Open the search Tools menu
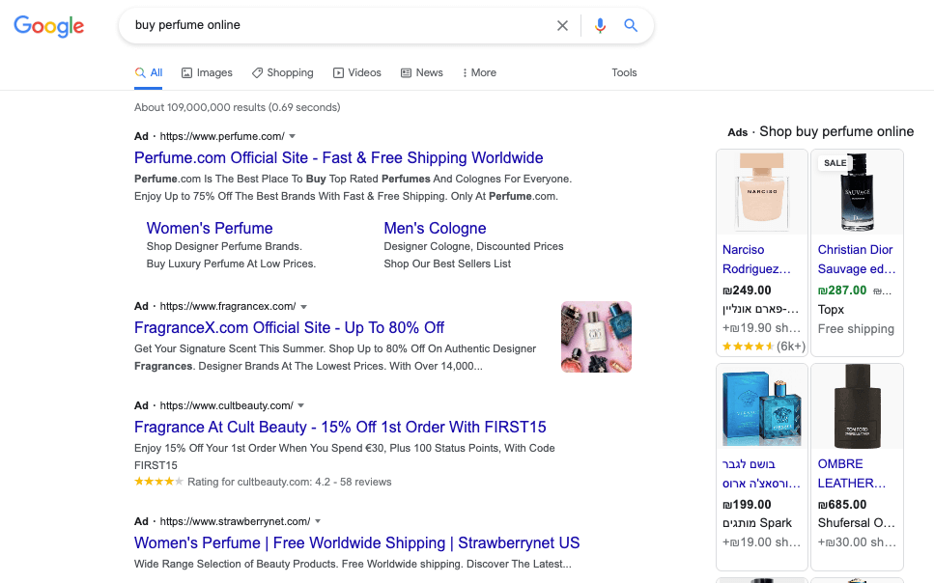 pos(624,72)
